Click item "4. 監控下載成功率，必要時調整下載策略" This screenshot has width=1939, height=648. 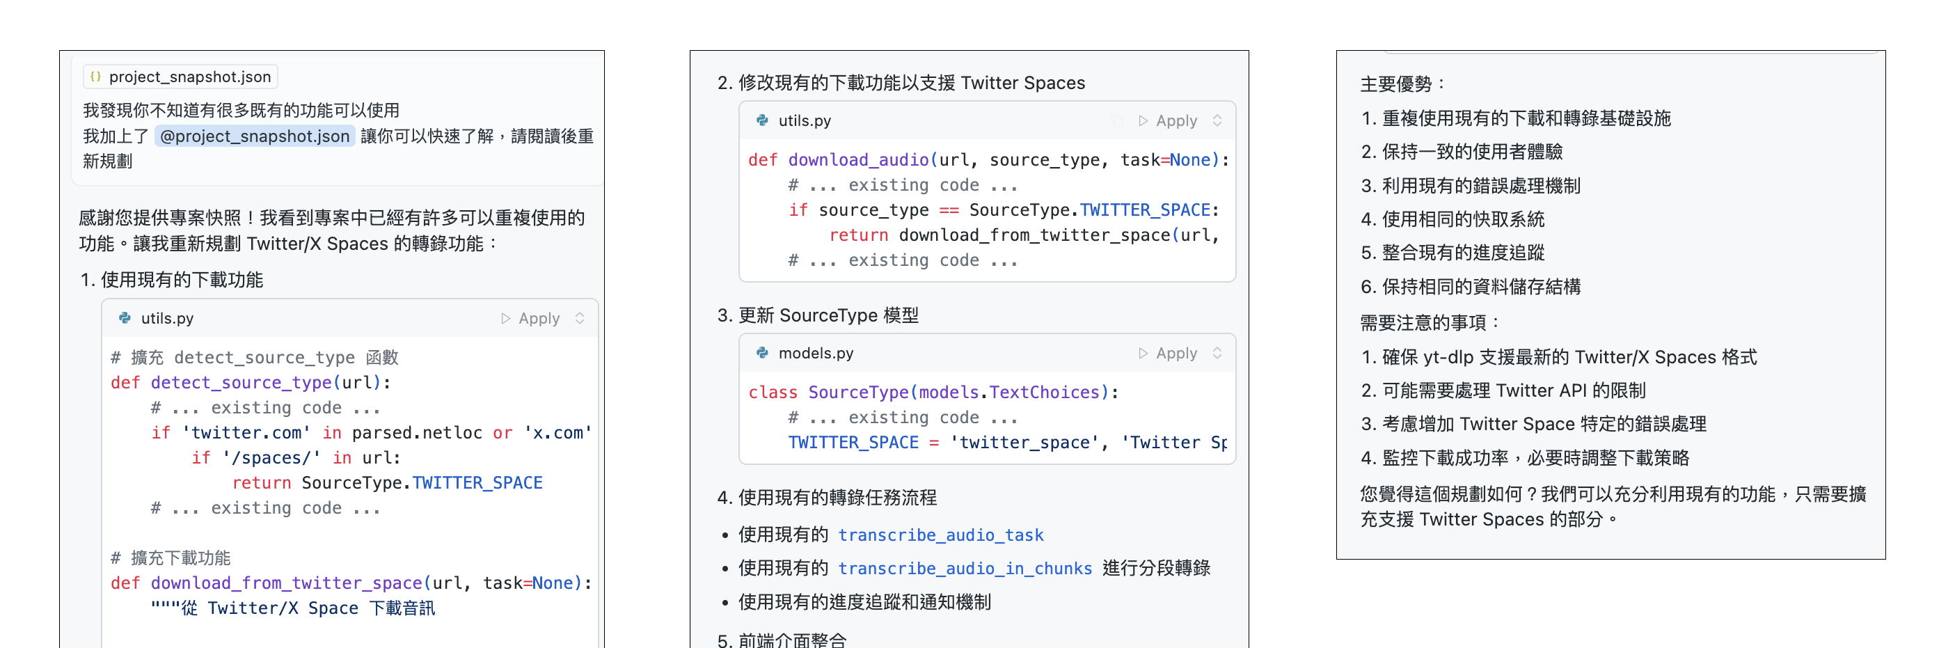1525,457
